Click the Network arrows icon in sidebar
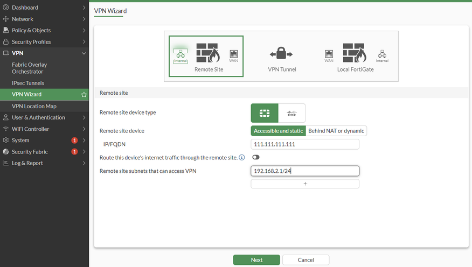The image size is (472, 267). pyautogui.click(x=6, y=19)
